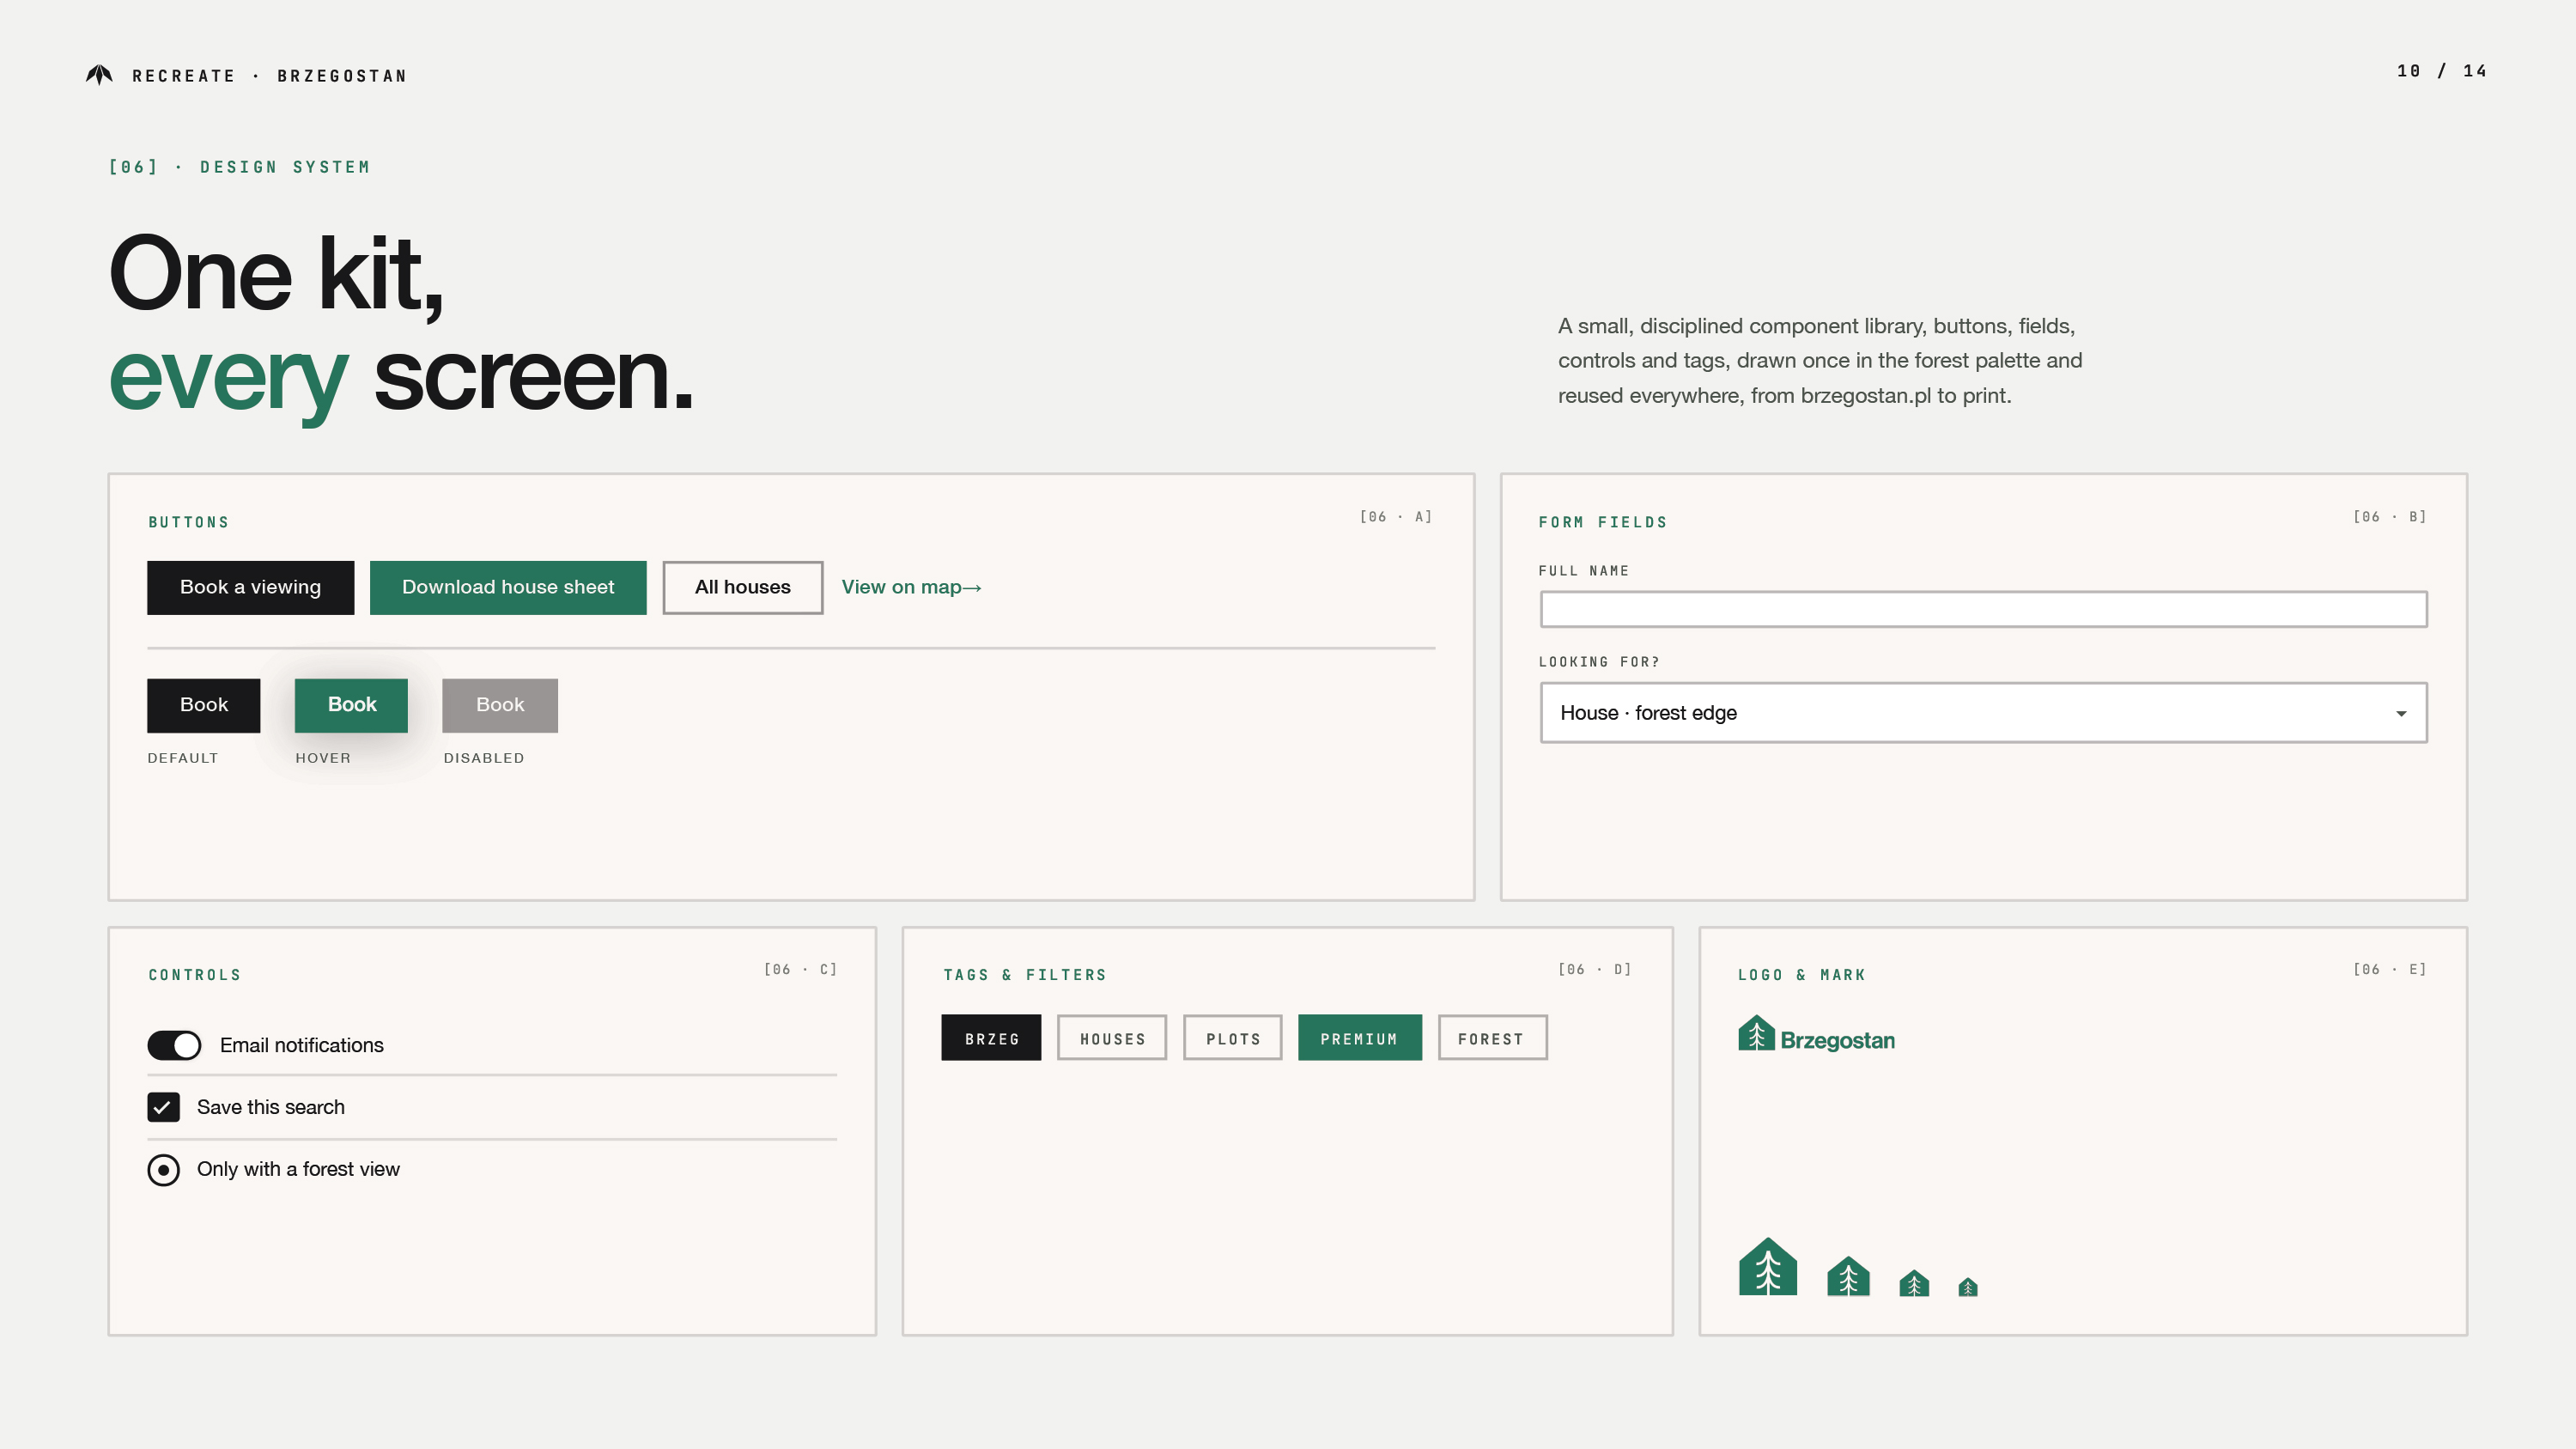This screenshot has height=1449, width=2576.
Task: Select the largest house-tree mark
Action: [1768, 1266]
